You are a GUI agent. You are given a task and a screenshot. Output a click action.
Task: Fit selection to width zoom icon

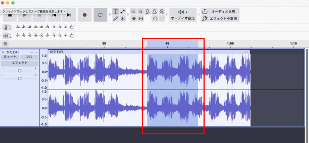click(148, 12)
